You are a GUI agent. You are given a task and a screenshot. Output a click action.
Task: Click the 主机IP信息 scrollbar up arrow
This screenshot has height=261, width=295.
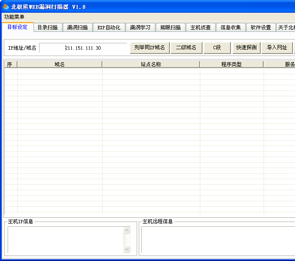[127, 230]
